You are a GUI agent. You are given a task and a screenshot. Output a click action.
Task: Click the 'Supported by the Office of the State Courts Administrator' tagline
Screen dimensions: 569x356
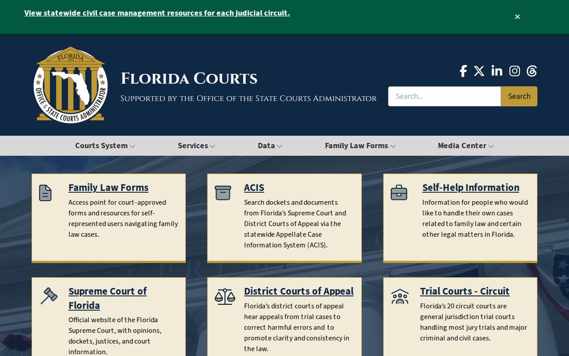[x=248, y=98]
